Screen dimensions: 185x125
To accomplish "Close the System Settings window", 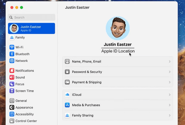I will 12,8.
